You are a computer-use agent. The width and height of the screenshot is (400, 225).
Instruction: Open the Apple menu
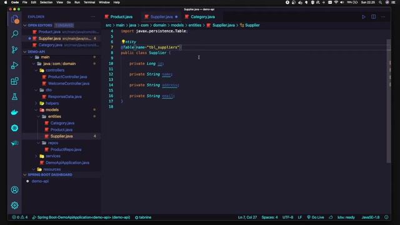(x=6, y=2)
